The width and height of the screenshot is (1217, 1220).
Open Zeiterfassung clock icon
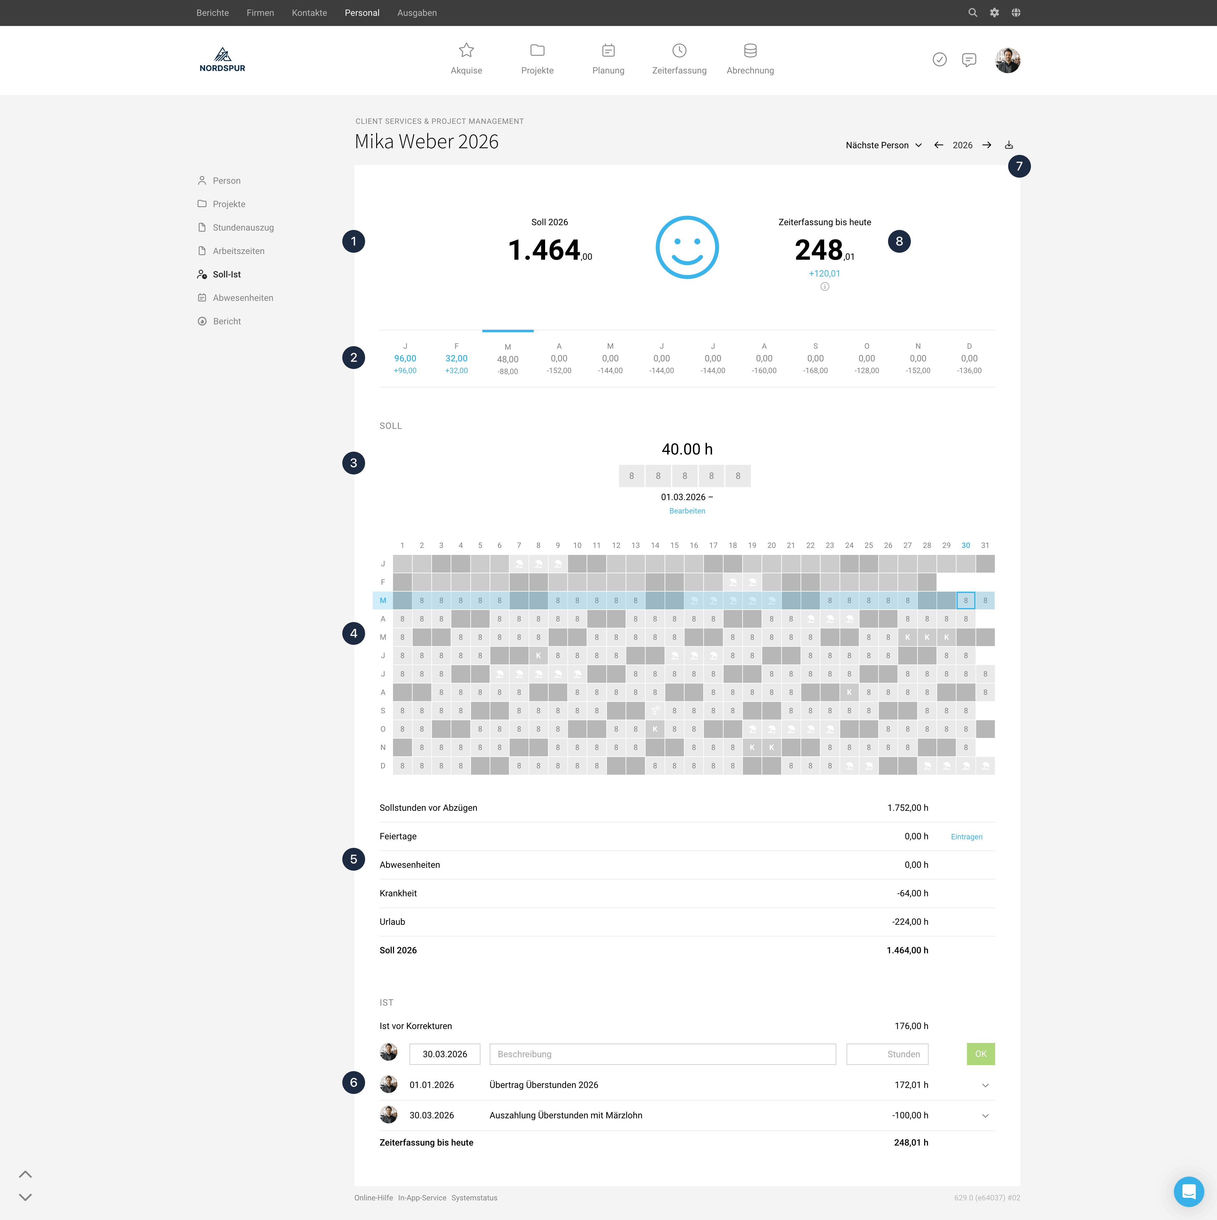click(679, 51)
